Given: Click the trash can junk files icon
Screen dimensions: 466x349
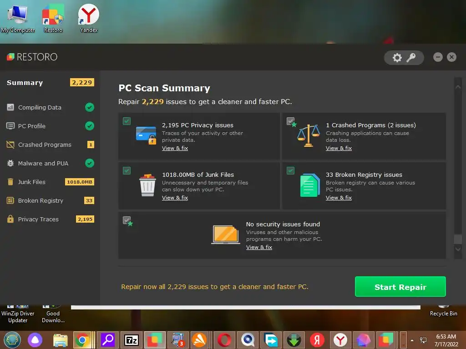Looking at the screenshot, I should click(147, 185).
